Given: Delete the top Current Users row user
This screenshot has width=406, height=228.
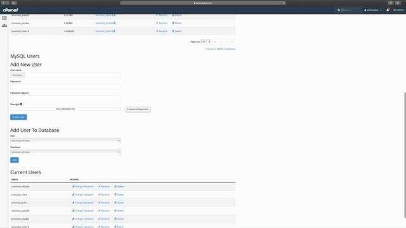Looking at the screenshot, I should [119, 186].
